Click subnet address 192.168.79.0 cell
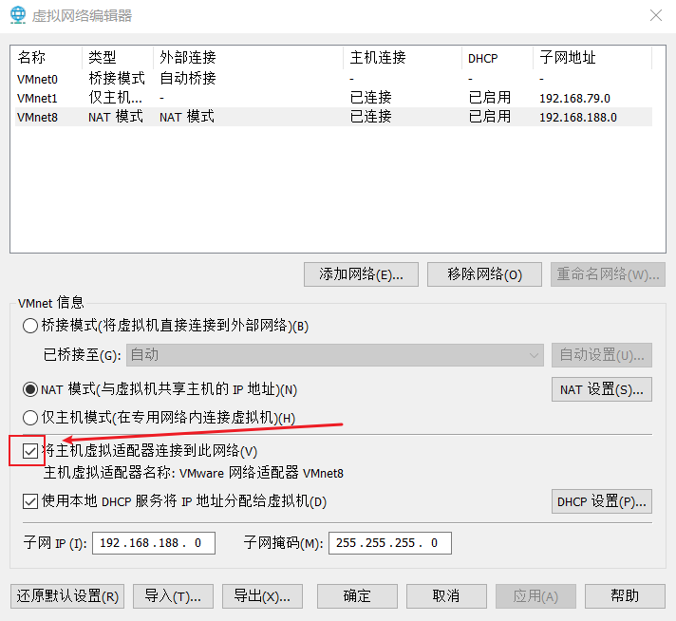 [x=574, y=99]
